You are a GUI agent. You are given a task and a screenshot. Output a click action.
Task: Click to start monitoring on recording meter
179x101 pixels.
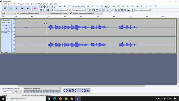pos(78,7)
